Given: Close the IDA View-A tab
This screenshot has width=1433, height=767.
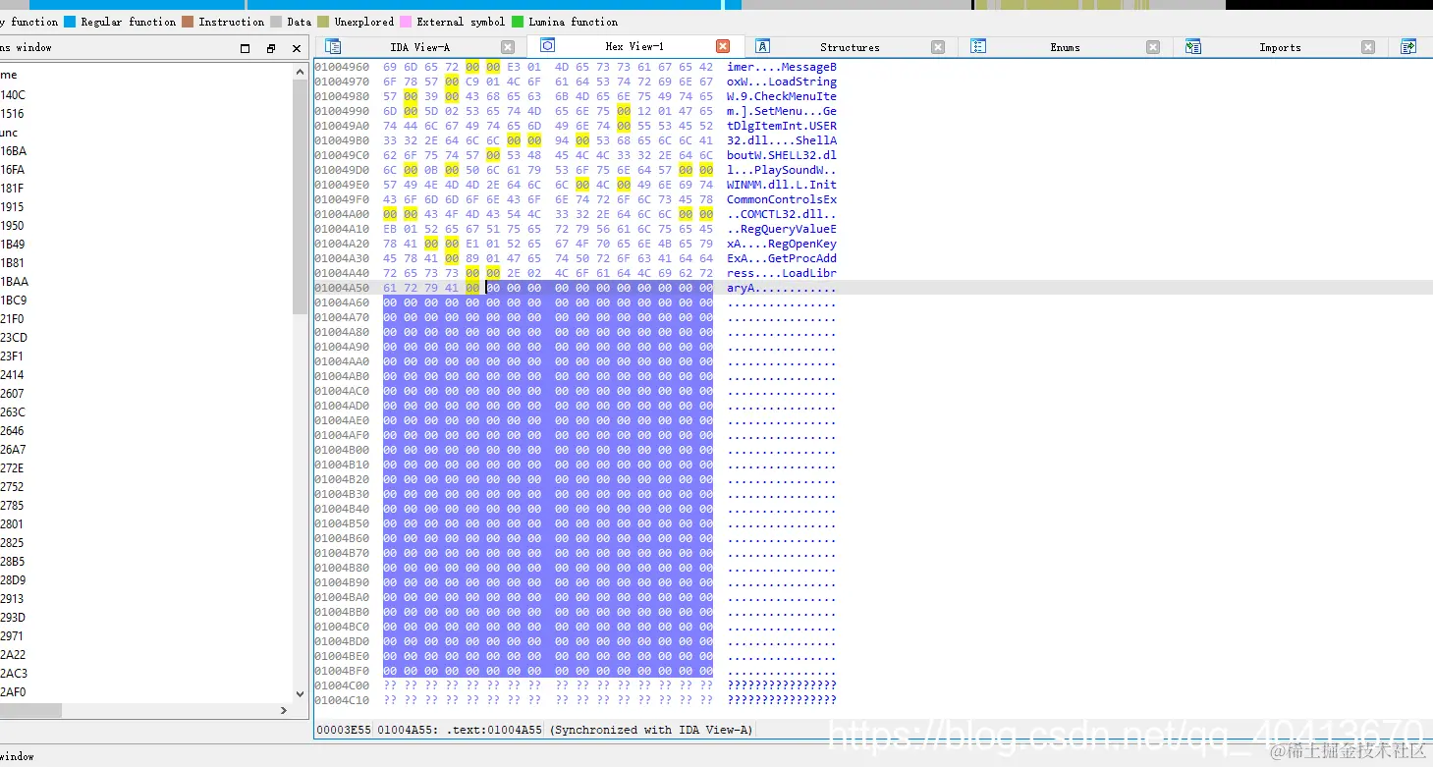Looking at the screenshot, I should pos(508,47).
